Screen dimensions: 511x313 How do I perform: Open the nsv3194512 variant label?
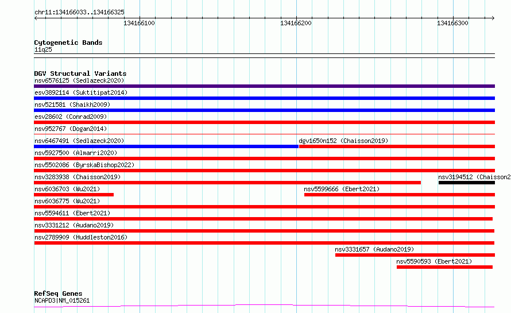click(474, 177)
